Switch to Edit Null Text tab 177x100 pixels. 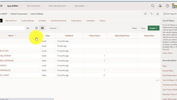pos(11,21)
